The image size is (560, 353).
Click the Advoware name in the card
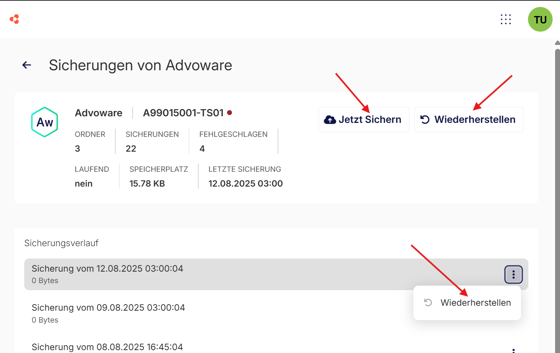click(x=99, y=113)
